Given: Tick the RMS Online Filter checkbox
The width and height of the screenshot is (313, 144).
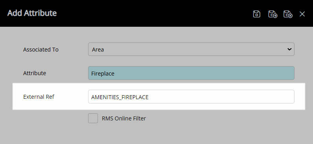Looking at the screenshot, I should click(93, 118).
